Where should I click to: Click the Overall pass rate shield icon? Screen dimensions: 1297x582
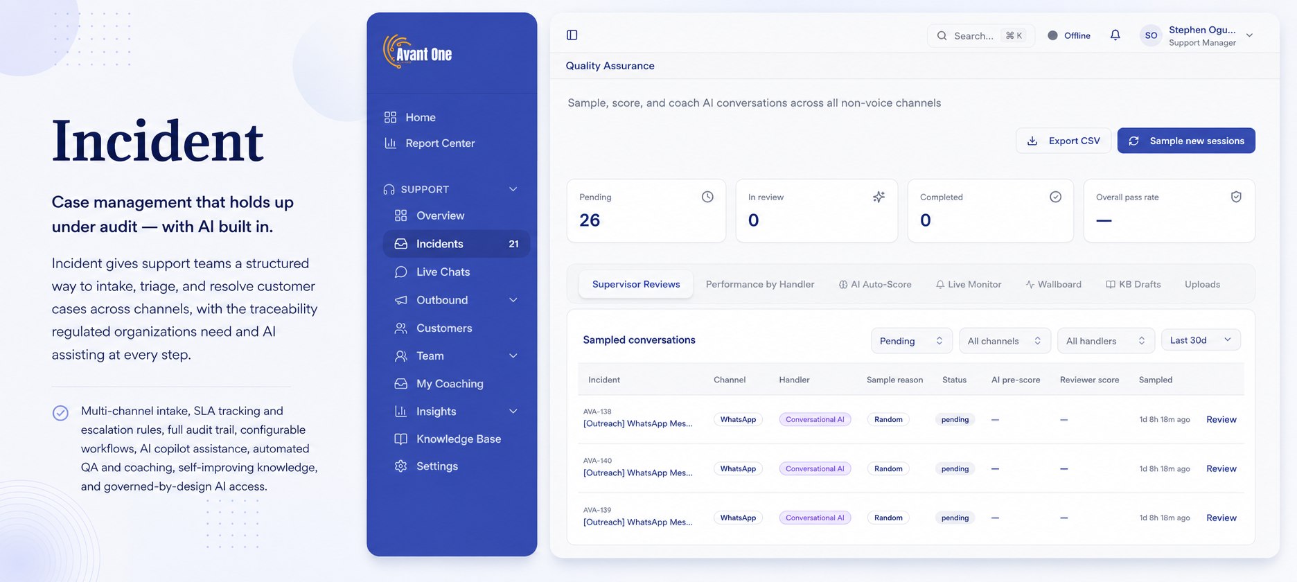pos(1236,197)
